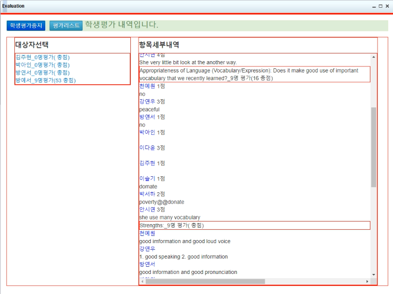Click the horizontal scrollbar thumb

[x=205, y=282]
